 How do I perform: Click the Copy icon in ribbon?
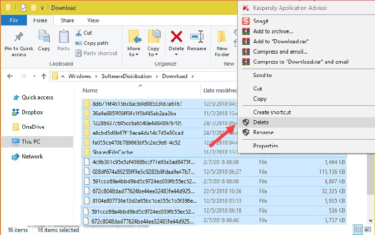[x=44, y=38]
